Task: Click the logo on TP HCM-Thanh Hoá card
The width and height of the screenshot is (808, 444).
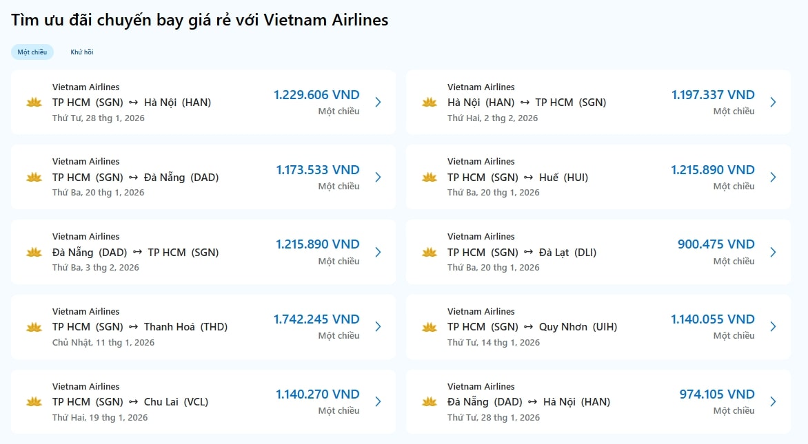Action: click(34, 327)
